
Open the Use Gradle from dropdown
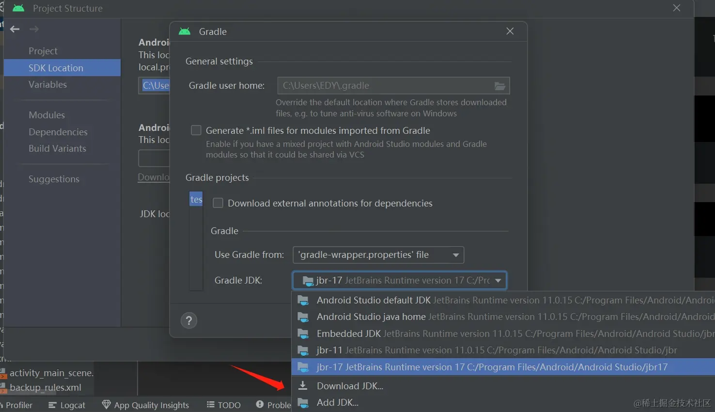378,255
